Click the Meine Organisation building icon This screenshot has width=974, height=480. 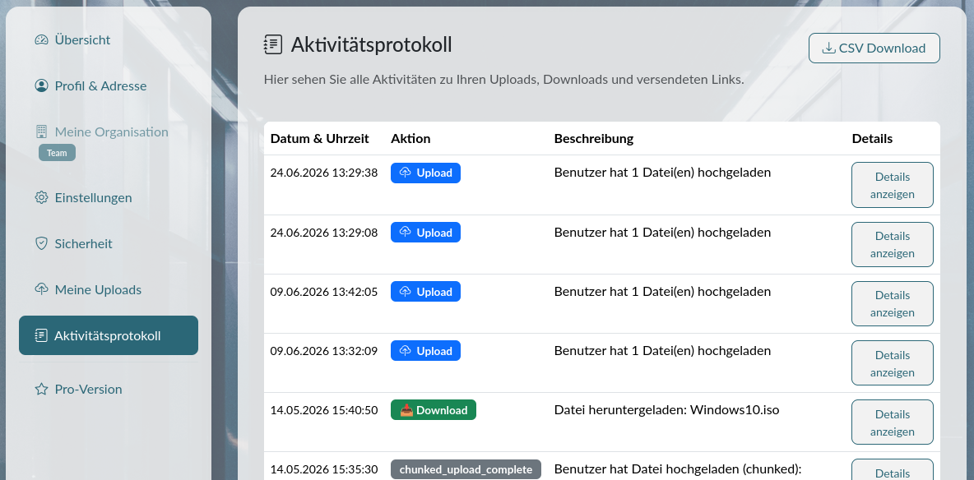pos(42,132)
